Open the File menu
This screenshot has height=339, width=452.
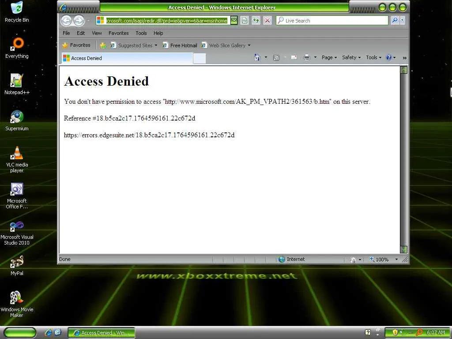66,33
